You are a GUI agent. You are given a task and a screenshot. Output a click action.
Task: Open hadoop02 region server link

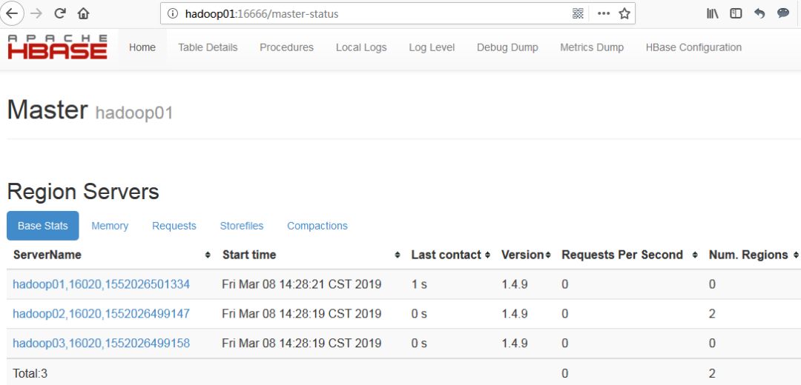(x=101, y=314)
